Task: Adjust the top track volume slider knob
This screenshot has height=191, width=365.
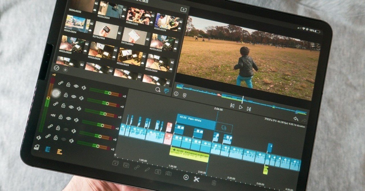Action: (x=109, y=93)
